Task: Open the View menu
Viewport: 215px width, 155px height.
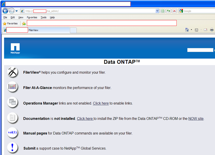Action: pyautogui.click(x=21, y=17)
